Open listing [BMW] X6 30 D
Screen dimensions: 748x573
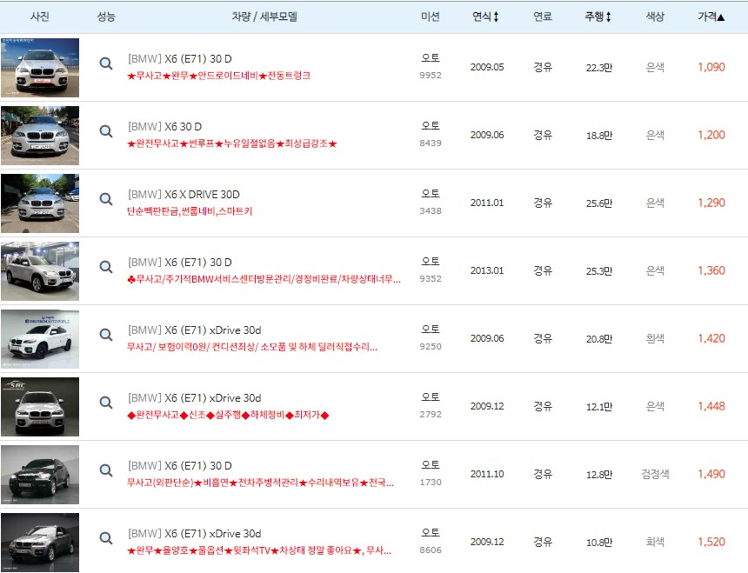point(164,127)
